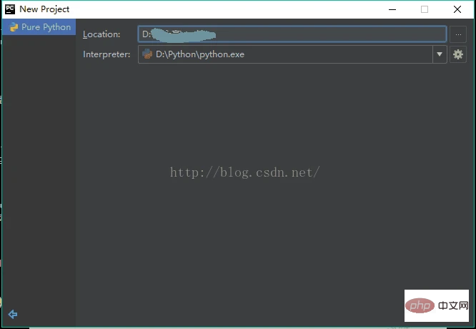
Task: Open the Interpreter combo box
Action: (286, 54)
